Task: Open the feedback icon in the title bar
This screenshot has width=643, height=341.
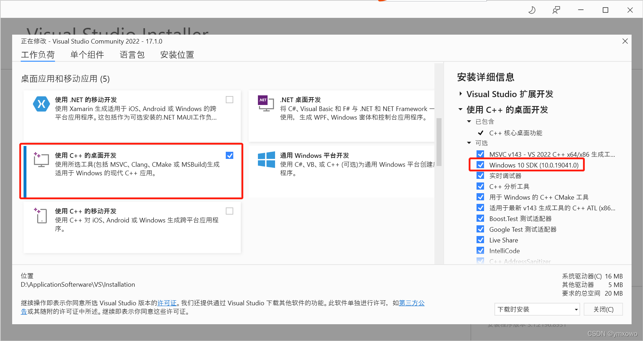Action: coord(556,10)
